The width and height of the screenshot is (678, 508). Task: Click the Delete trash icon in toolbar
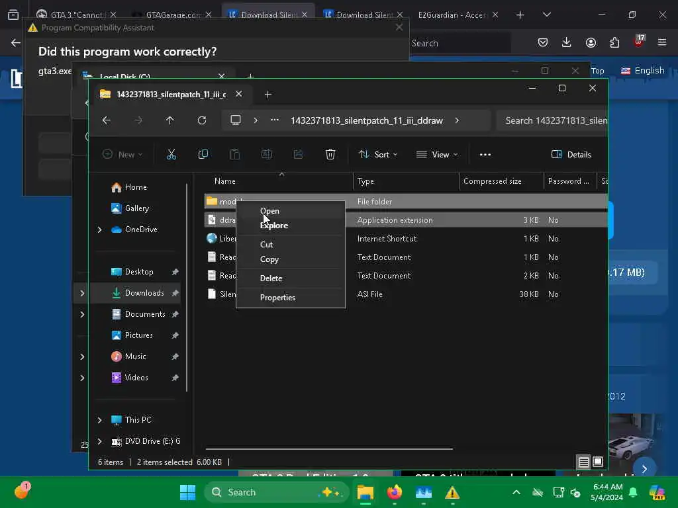[x=330, y=154]
